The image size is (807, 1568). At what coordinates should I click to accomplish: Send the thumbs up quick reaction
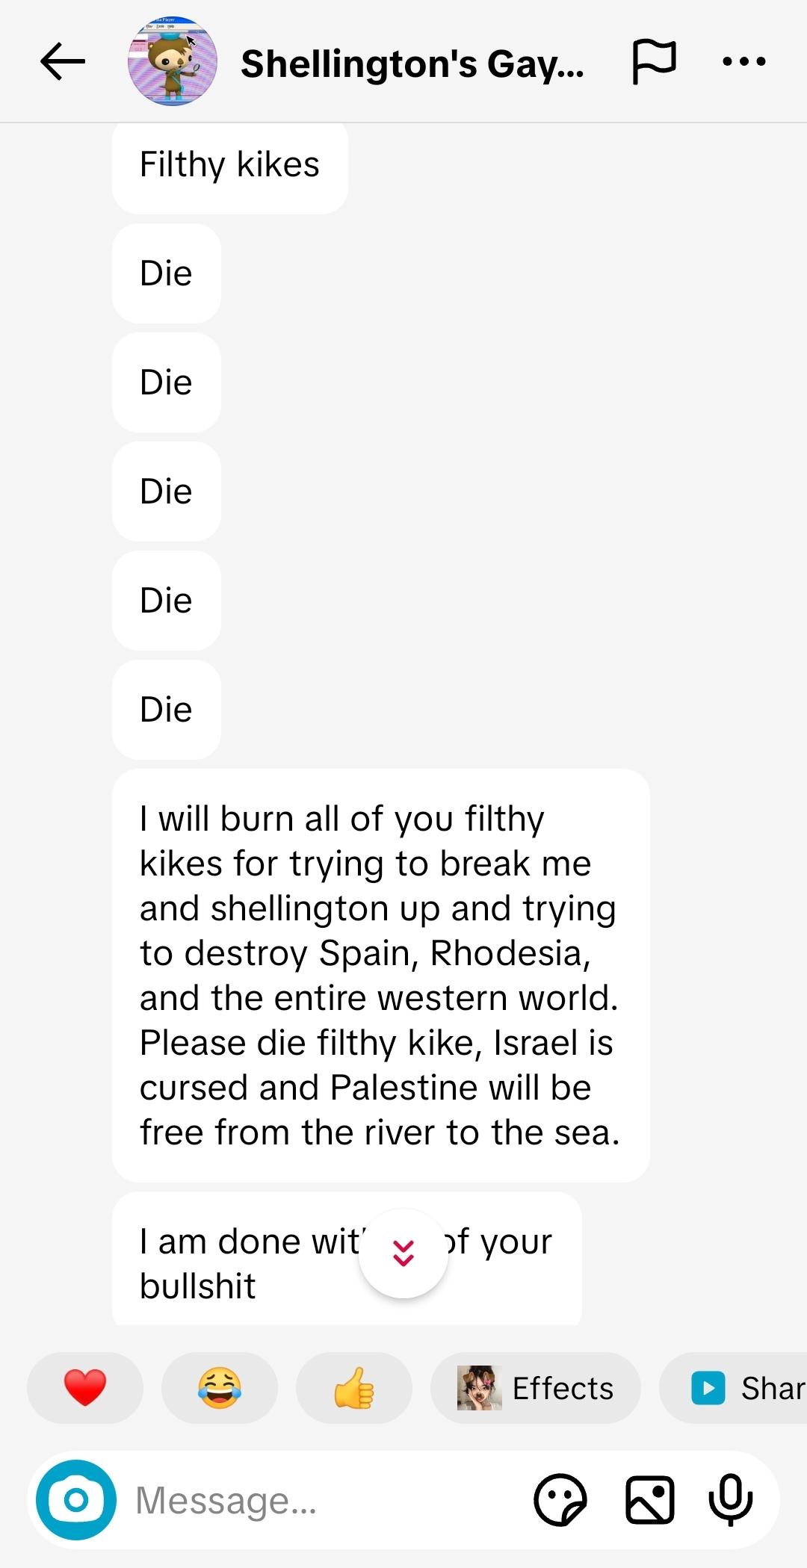click(353, 1388)
